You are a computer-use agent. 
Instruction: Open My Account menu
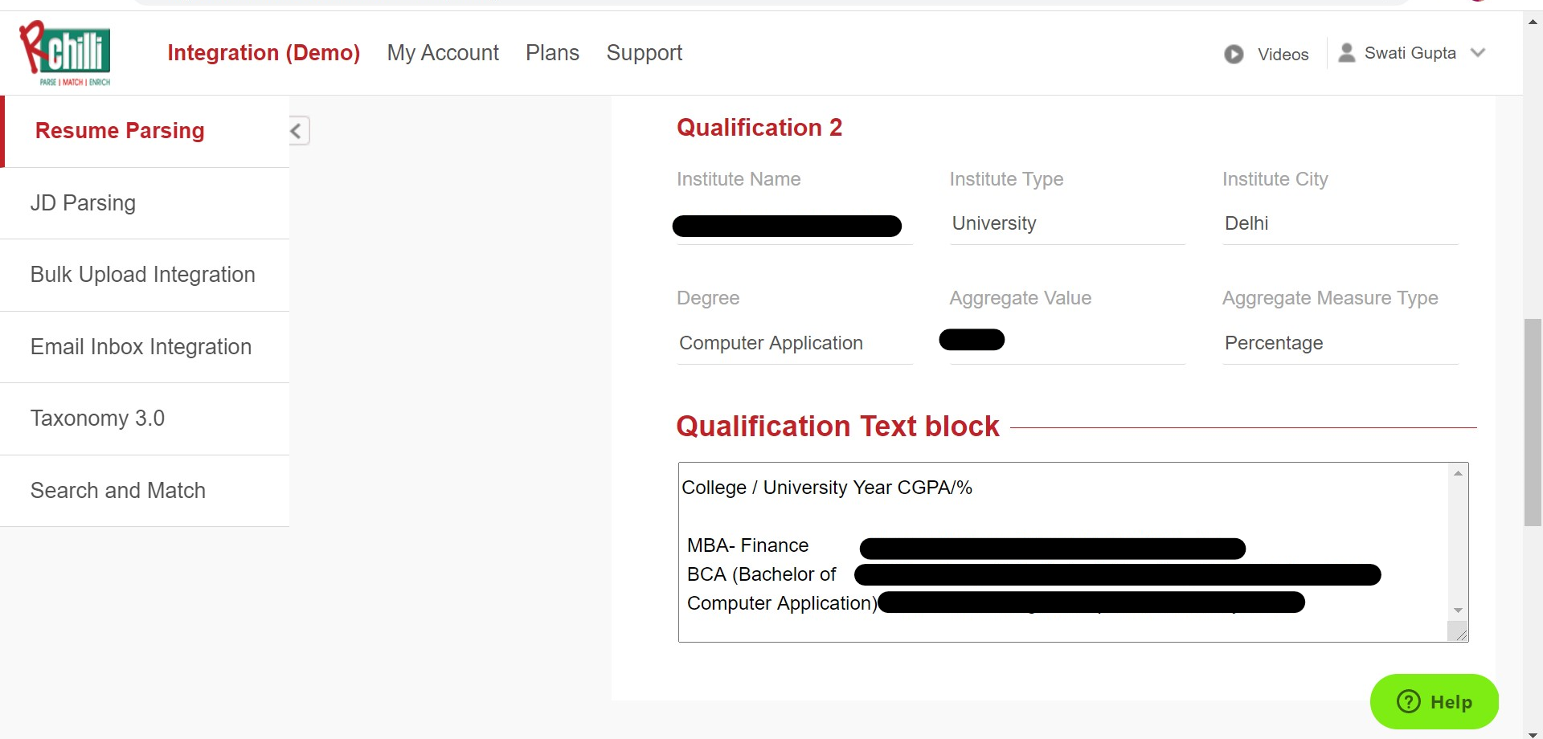[443, 53]
